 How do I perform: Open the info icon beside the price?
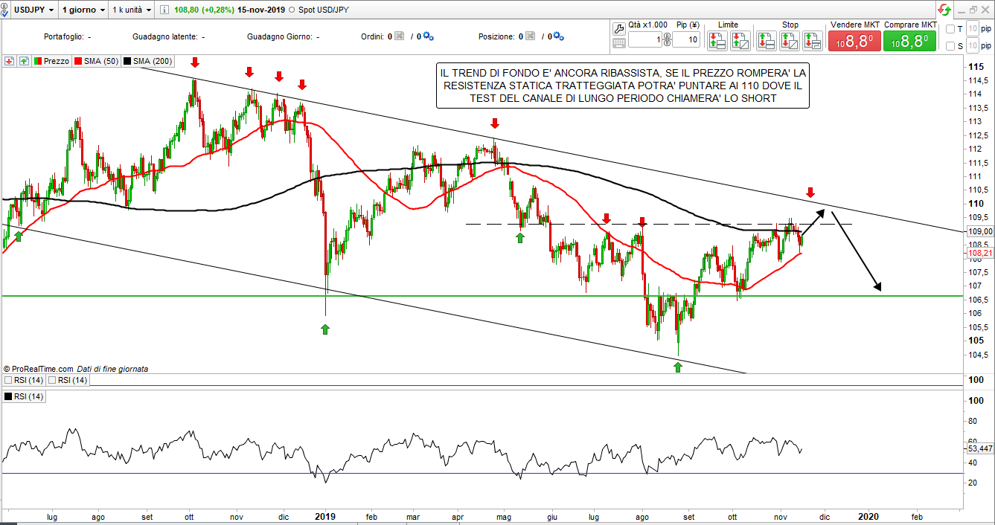coord(164,10)
